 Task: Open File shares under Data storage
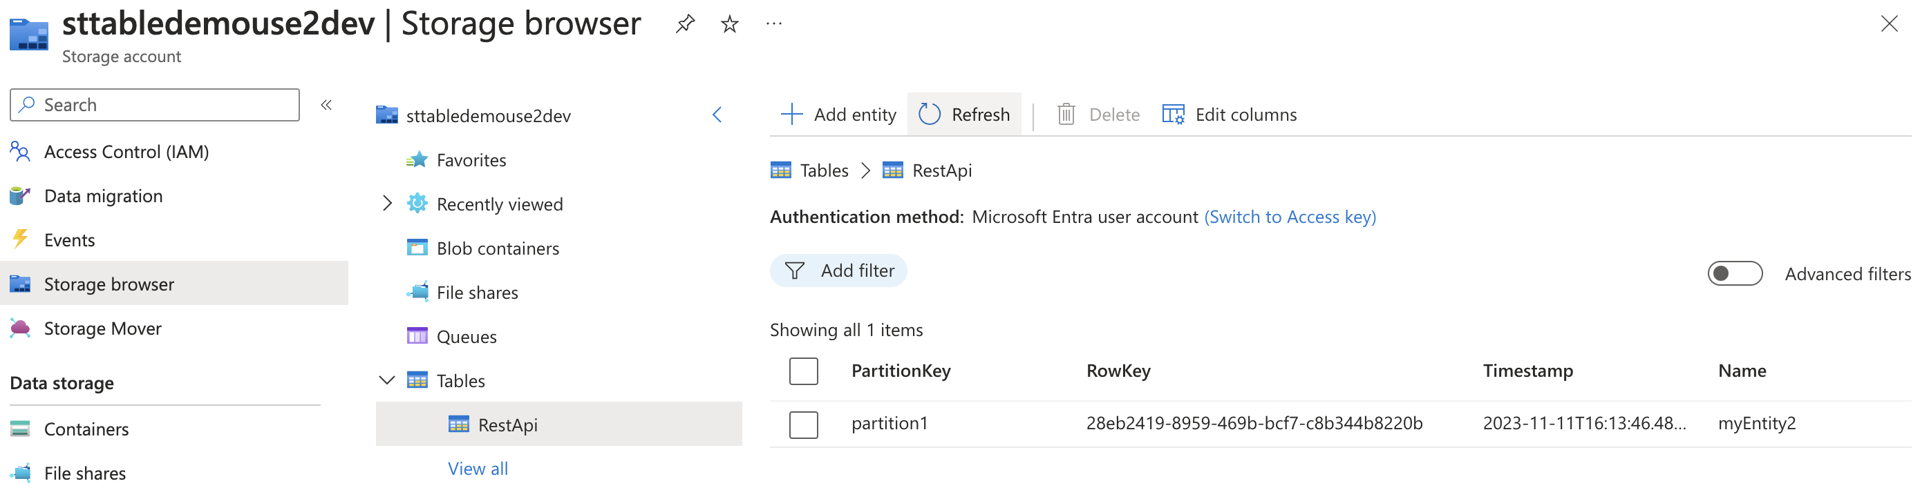pos(85,473)
